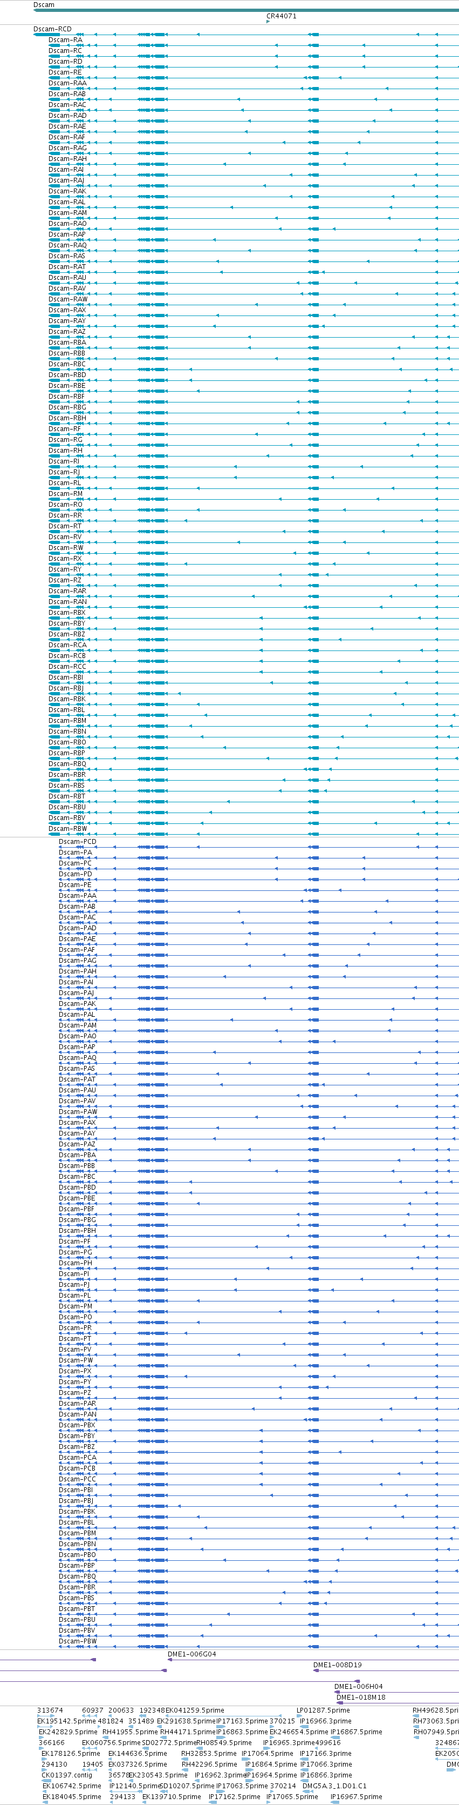The height and width of the screenshot is (1805, 459).
Task: Open the Dscam-RF transcript label
Action: [64, 429]
